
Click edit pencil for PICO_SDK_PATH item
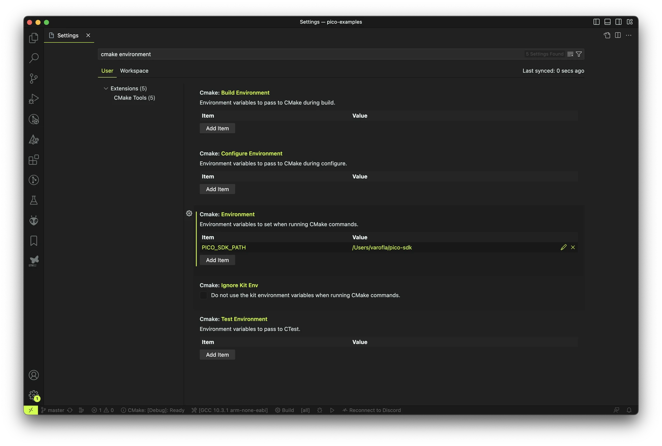coord(563,247)
